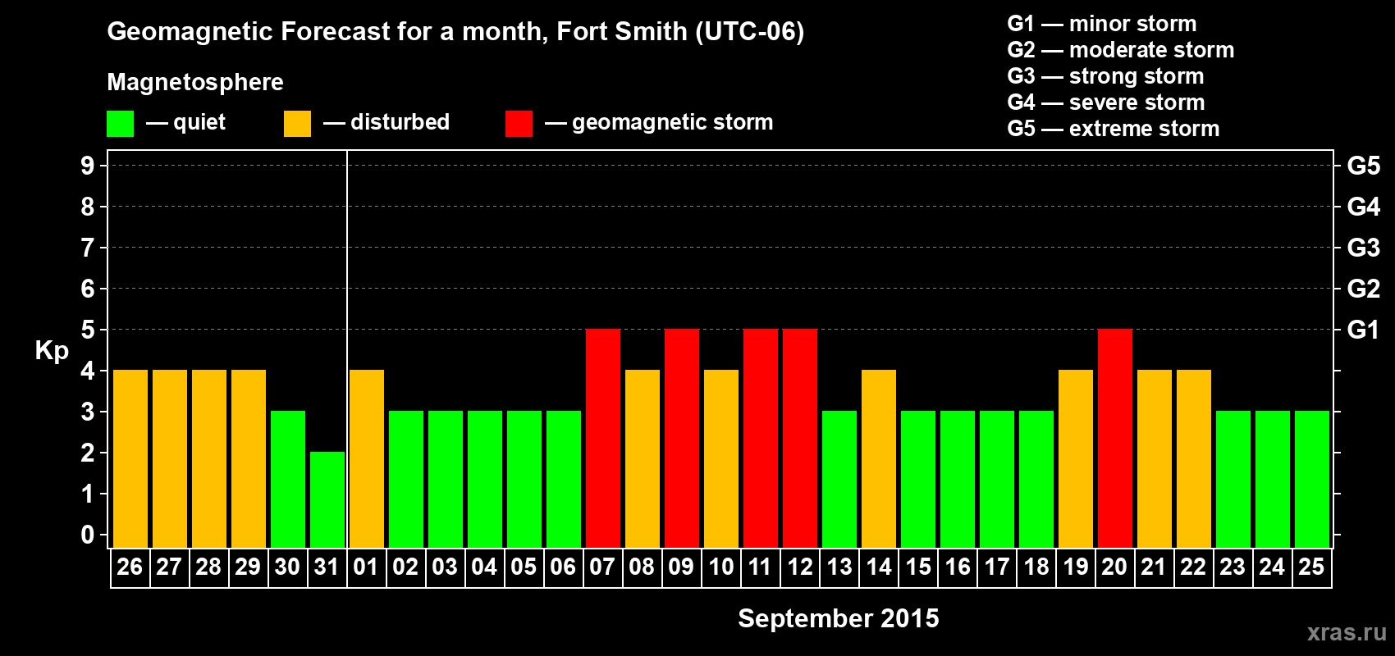Click the 'G5' right axis label
Image resolution: width=1395 pixels, height=656 pixels.
click(1364, 166)
